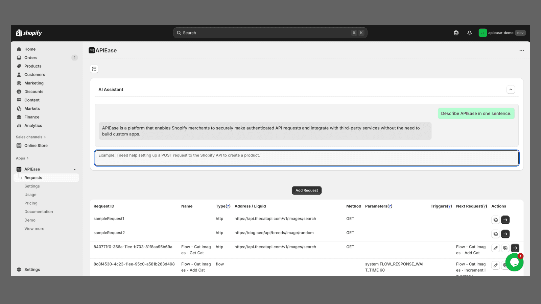Duplicate the sampleRequest1 row
Image resolution: width=541 pixels, height=304 pixels.
[x=495, y=220]
